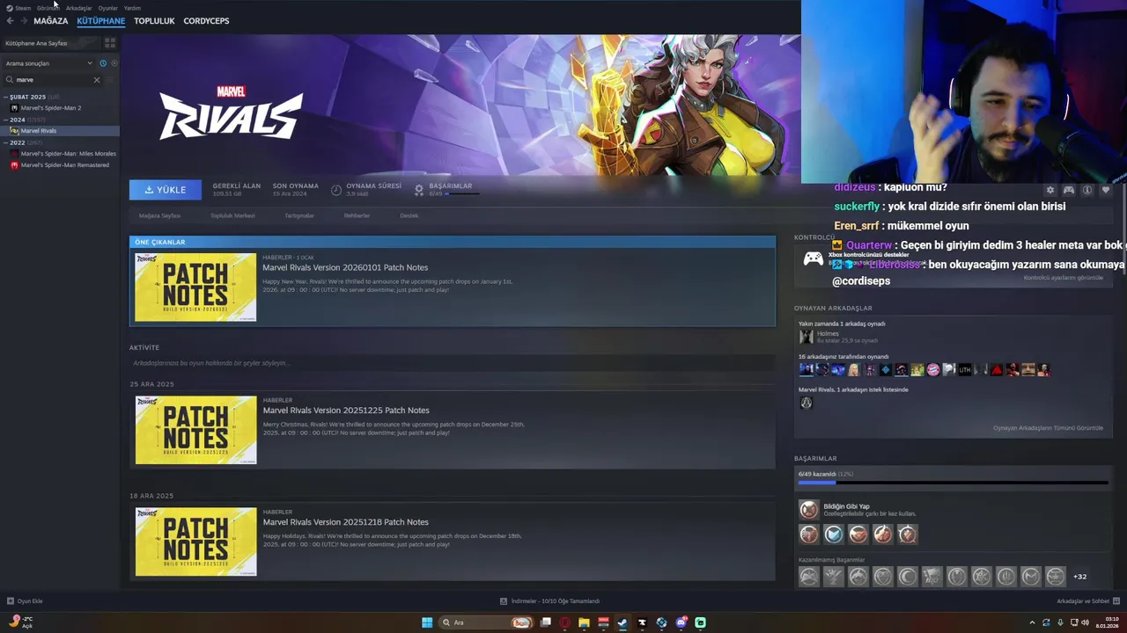Open the Tartışmalar link
Screen dimensions: 1127x633
click(x=299, y=215)
